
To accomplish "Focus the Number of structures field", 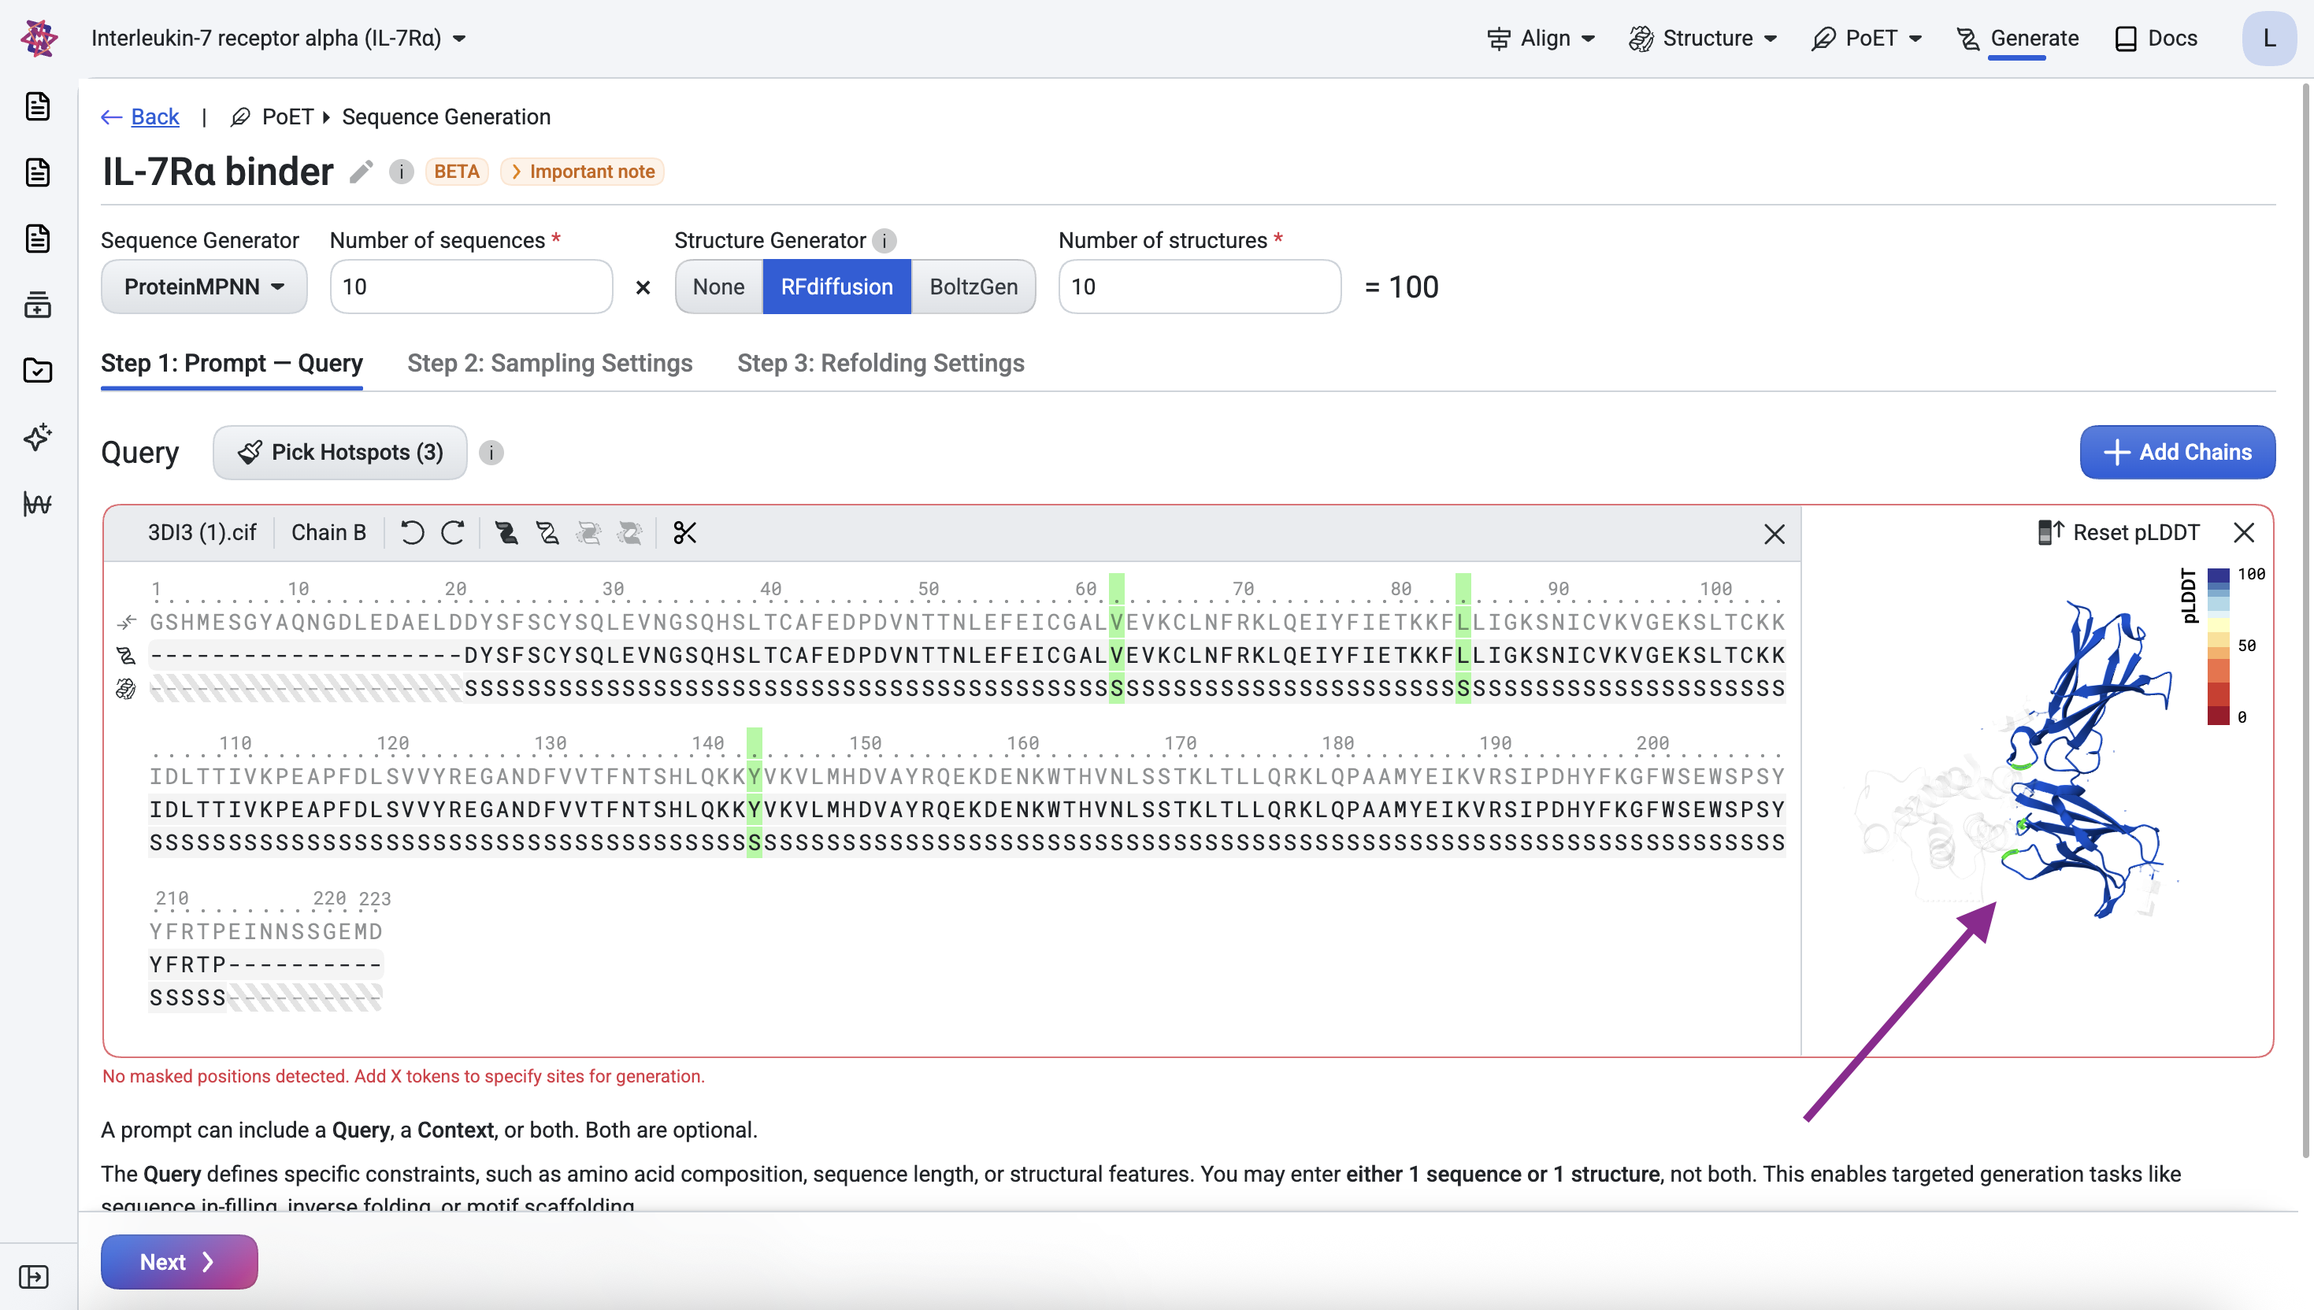I will point(1200,286).
